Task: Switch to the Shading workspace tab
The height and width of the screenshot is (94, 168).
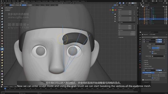Action: click(51, 1)
